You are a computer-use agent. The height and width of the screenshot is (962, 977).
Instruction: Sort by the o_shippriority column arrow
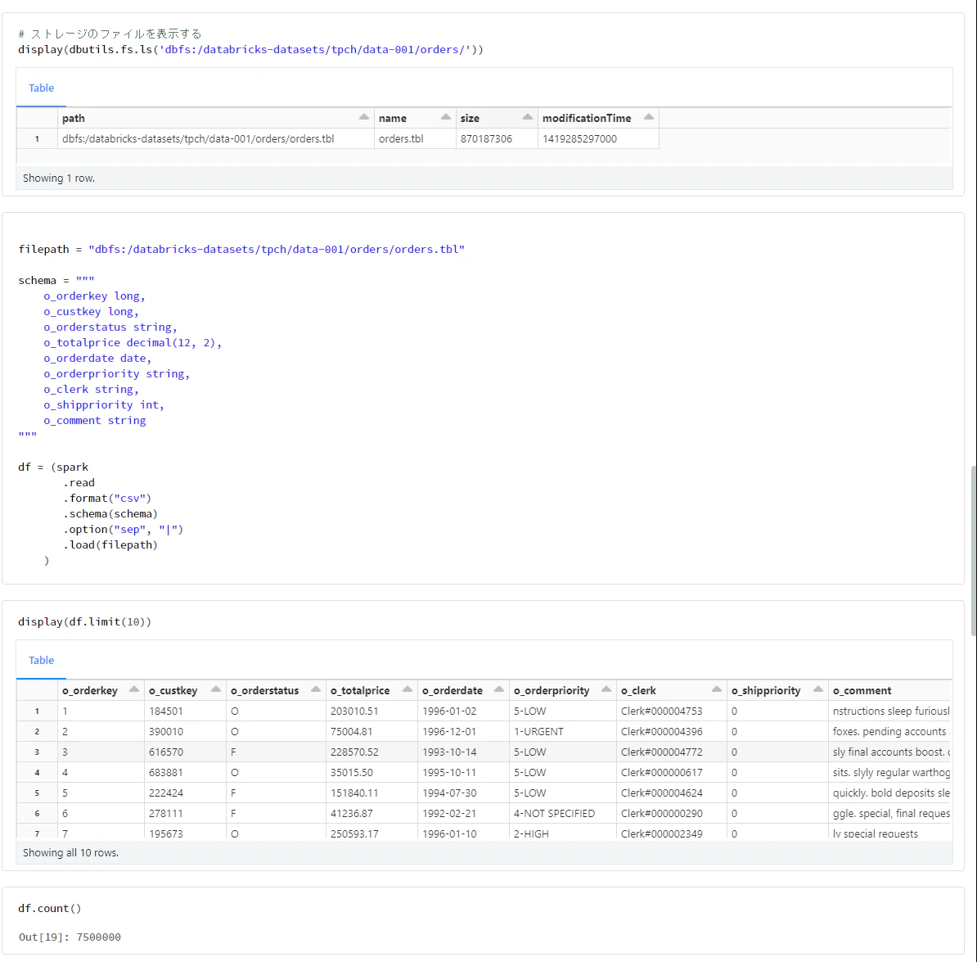[x=818, y=689]
